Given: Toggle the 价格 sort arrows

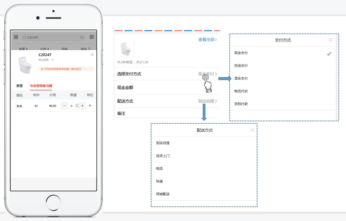Looking at the screenshot, I should [48, 49].
